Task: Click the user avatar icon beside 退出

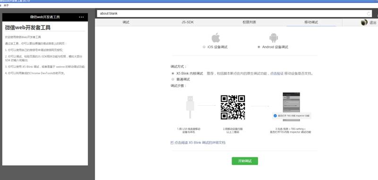Action: pos(364,22)
